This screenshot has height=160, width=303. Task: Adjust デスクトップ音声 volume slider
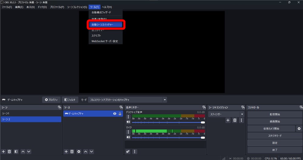click(168, 122)
